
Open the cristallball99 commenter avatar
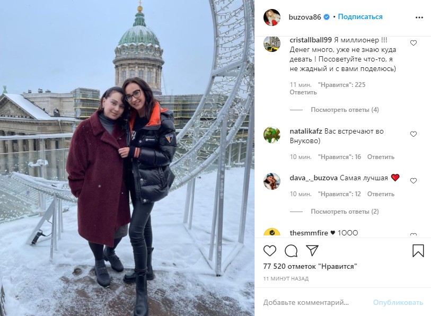272,43
